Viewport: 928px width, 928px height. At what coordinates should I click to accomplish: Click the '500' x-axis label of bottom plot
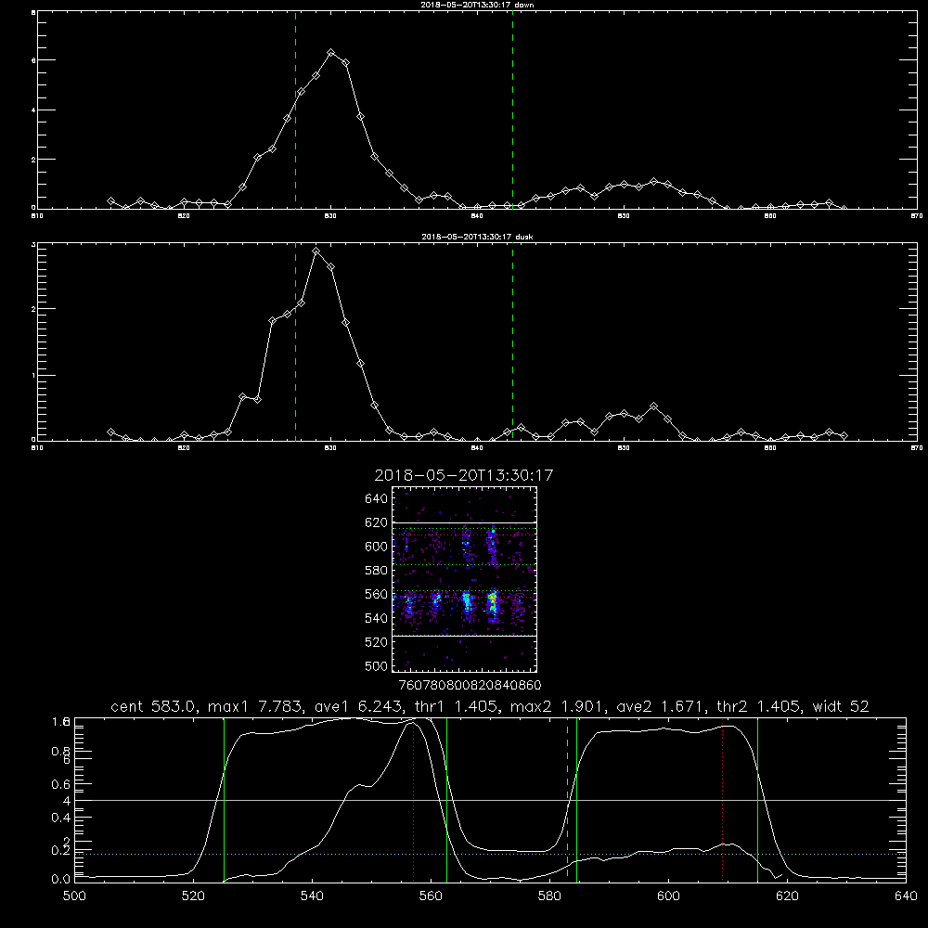pyautogui.click(x=74, y=896)
